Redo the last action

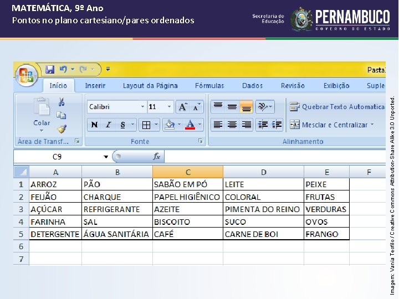pos(83,69)
